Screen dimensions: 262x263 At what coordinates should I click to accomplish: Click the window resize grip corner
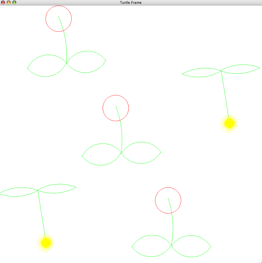coord(260,261)
